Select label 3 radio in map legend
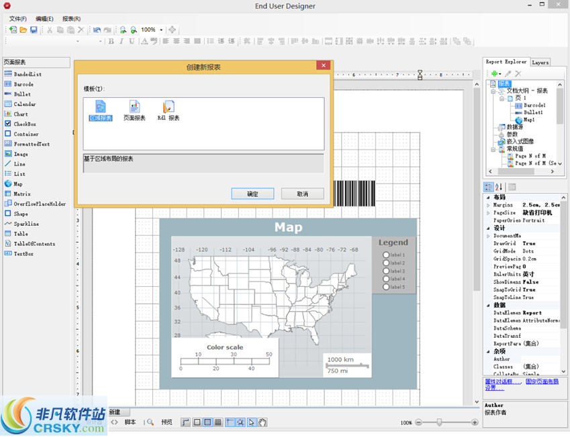The width and height of the screenshot is (570, 437). [386, 271]
